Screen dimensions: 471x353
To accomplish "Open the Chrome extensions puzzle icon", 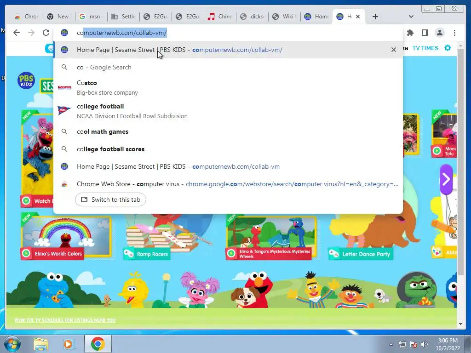I will tap(410, 33).
